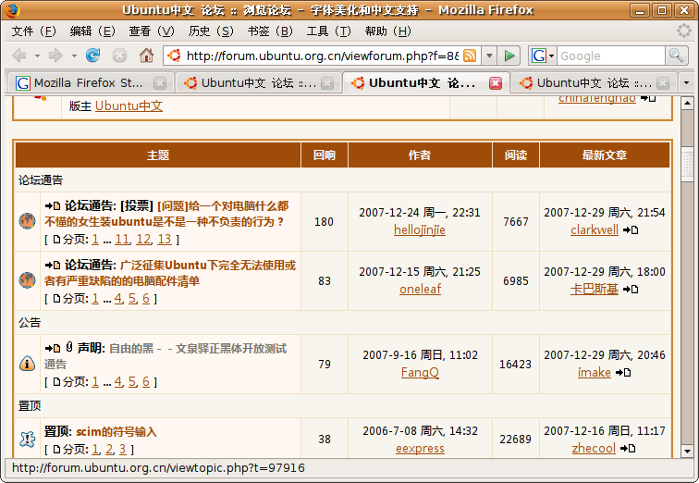Close the active Ubuntu中文 tab
The width and height of the screenshot is (699, 483).
coord(496,83)
